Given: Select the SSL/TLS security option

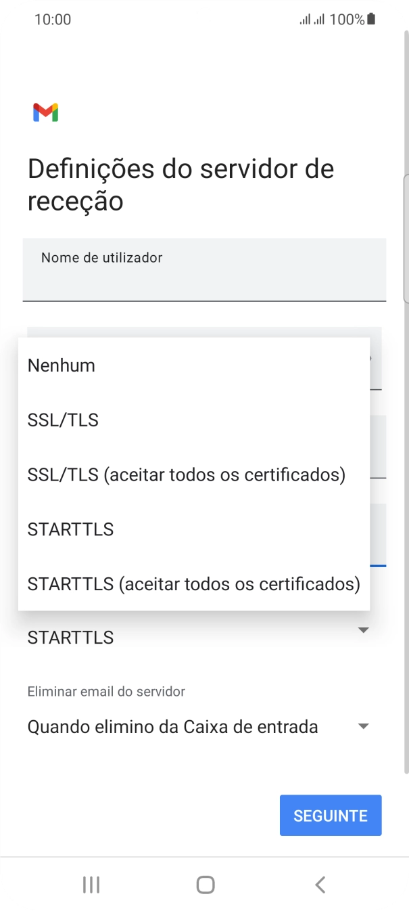Looking at the screenshot, I should pyautogui.click(x=63, y=420).
